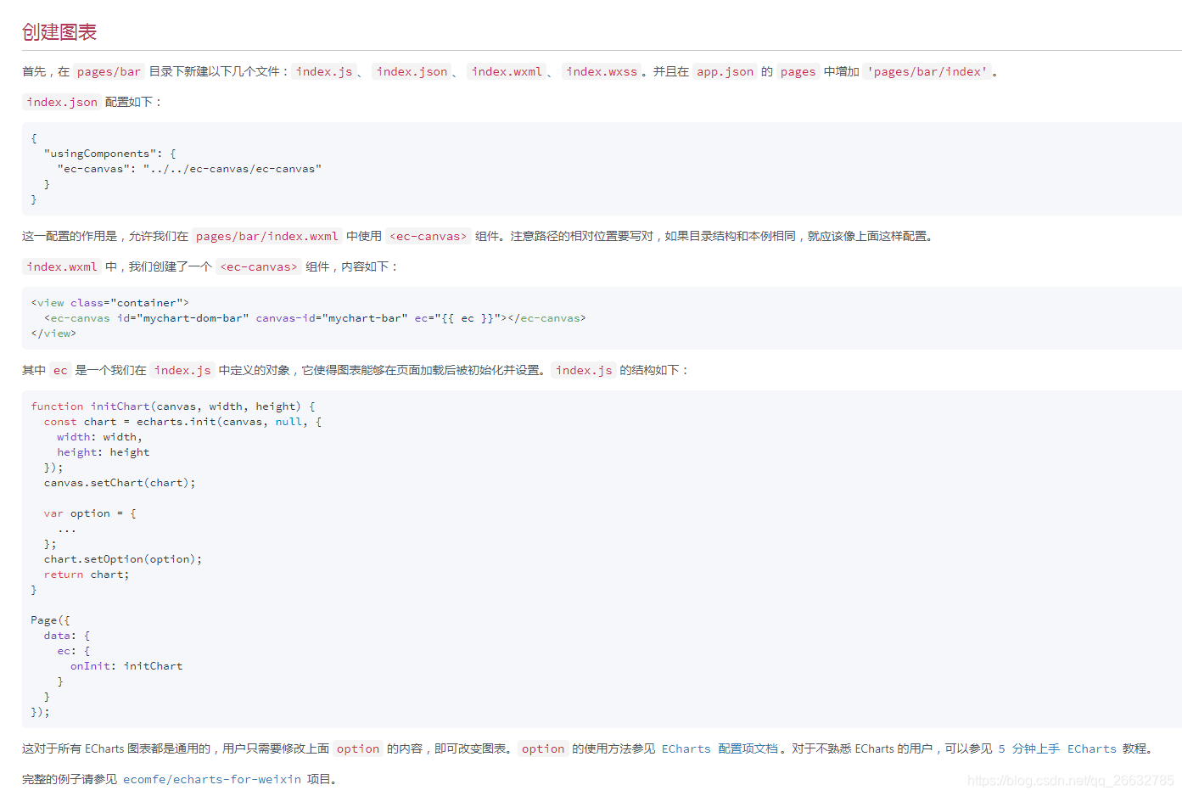
Task: Click the index.json inline code label
Action: coord(412,71)
